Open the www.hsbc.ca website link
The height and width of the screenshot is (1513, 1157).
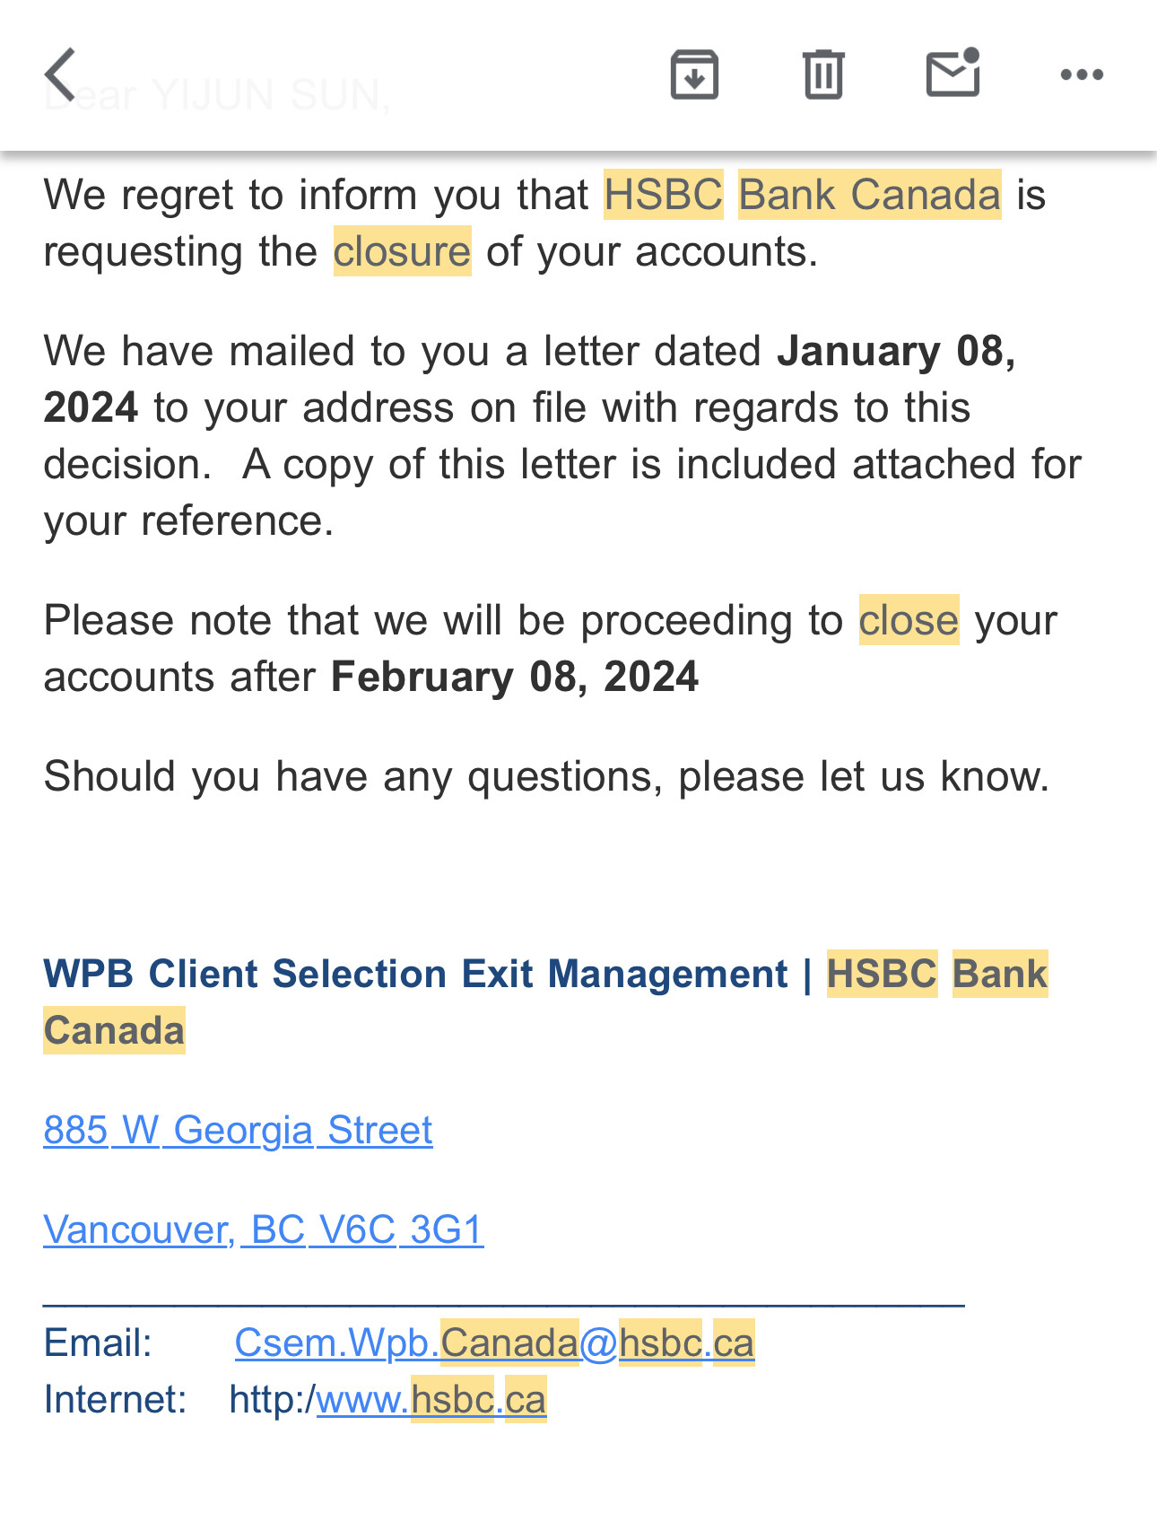tap(431, 1399)
